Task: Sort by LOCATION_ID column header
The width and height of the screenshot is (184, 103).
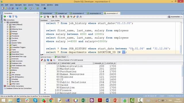Action: (110, 63)
